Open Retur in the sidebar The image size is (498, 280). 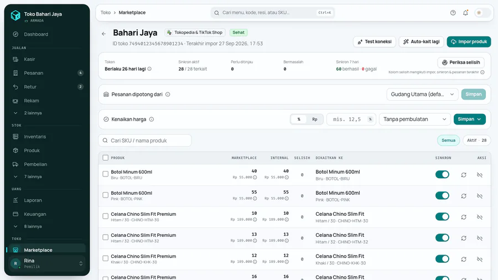click(x=47, y=87)
